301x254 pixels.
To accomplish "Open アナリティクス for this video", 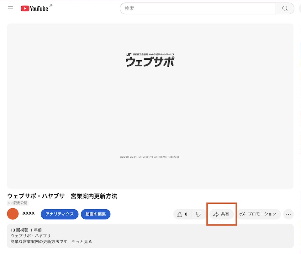I will point(60,214).
